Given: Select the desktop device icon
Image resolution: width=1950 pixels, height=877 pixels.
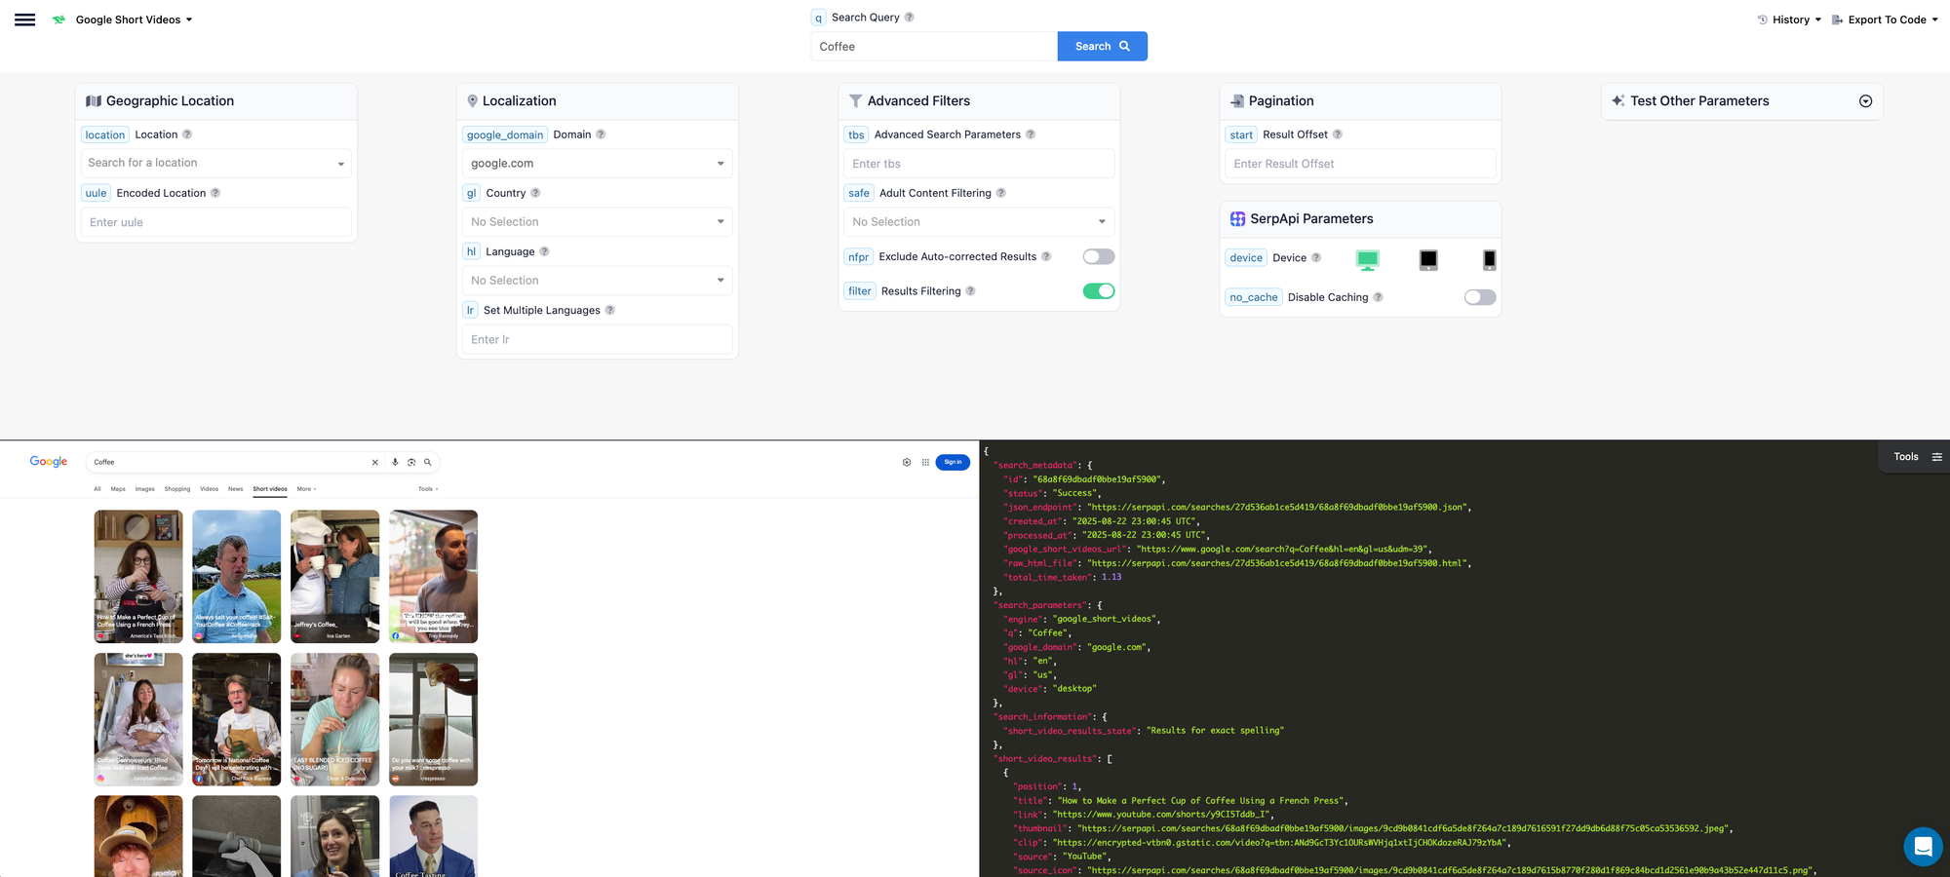Looking at the screenshot, I should 1367,259.
